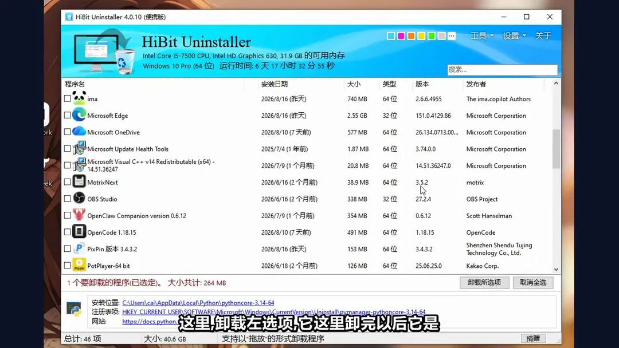Select the MotrixNext program name
The width and height of the screenshot is (619, 348).
coord(102,182)
